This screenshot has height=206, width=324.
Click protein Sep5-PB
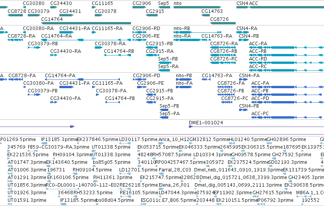pyautogui.click(x=164, y=110)
